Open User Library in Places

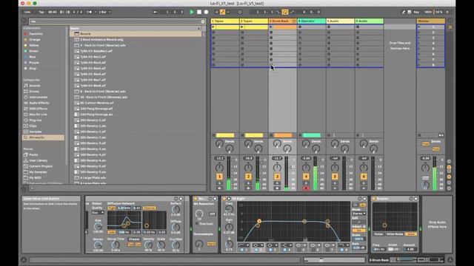click(x=38, y=160)
